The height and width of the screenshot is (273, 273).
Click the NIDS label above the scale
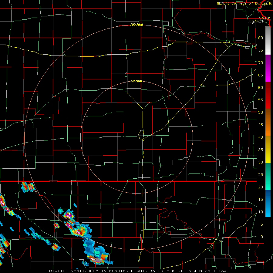coord(266,18)
